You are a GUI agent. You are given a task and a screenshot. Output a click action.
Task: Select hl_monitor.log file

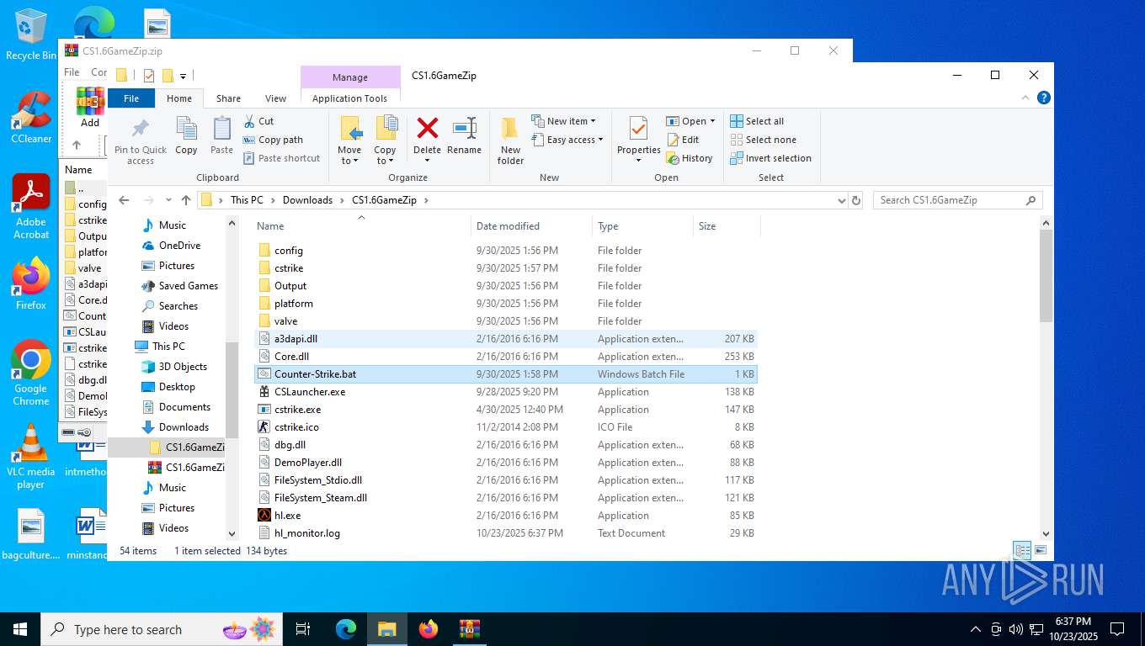tap(505, 533)
